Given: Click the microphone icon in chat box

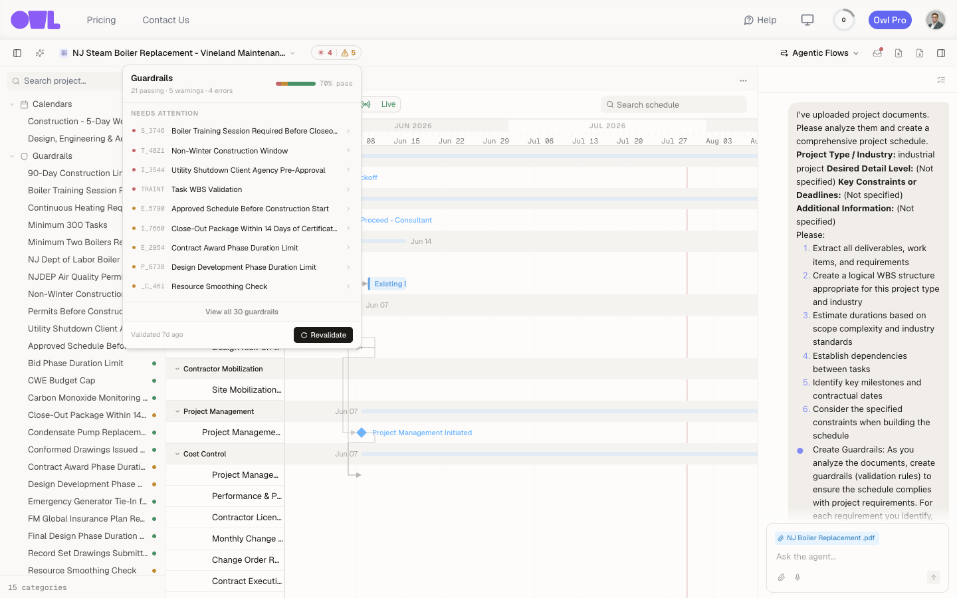Looking at the screenshot, I should point(797,577).
